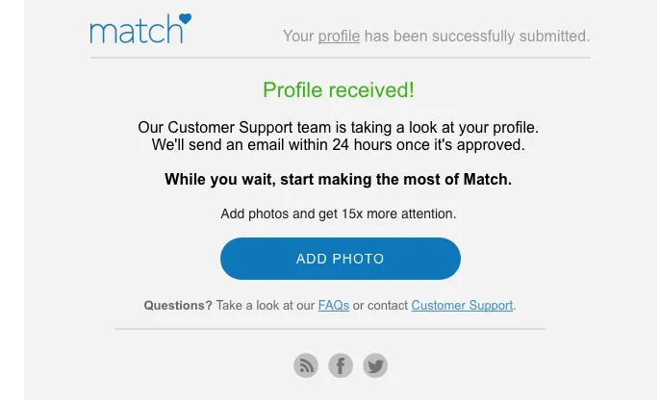
Task: Click the blue heart on match logo
Action: click(x=185, y=18)
